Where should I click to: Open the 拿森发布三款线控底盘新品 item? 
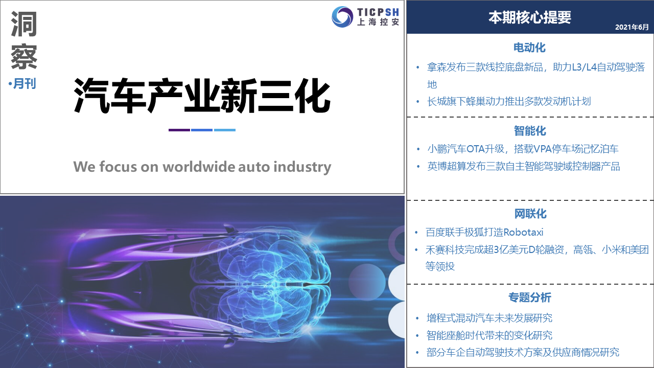pos(535,67)
